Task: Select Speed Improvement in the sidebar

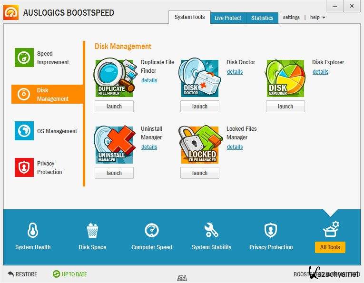Action: coord(42,58)
